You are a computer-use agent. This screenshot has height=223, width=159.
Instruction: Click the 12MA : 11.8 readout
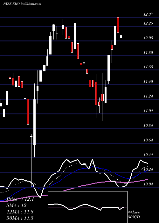point(20,212)
